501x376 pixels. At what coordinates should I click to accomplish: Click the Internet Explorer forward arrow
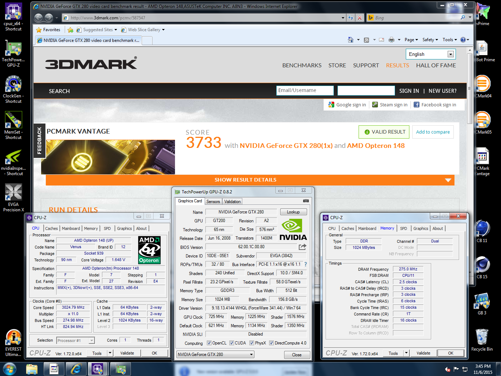click(x=49, y=18)
